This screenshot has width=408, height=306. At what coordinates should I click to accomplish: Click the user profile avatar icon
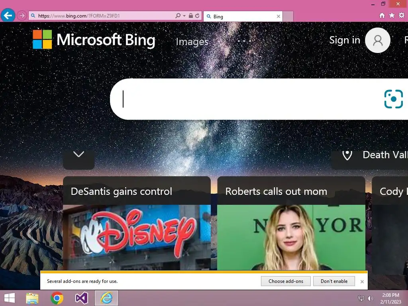click(378, 40)
